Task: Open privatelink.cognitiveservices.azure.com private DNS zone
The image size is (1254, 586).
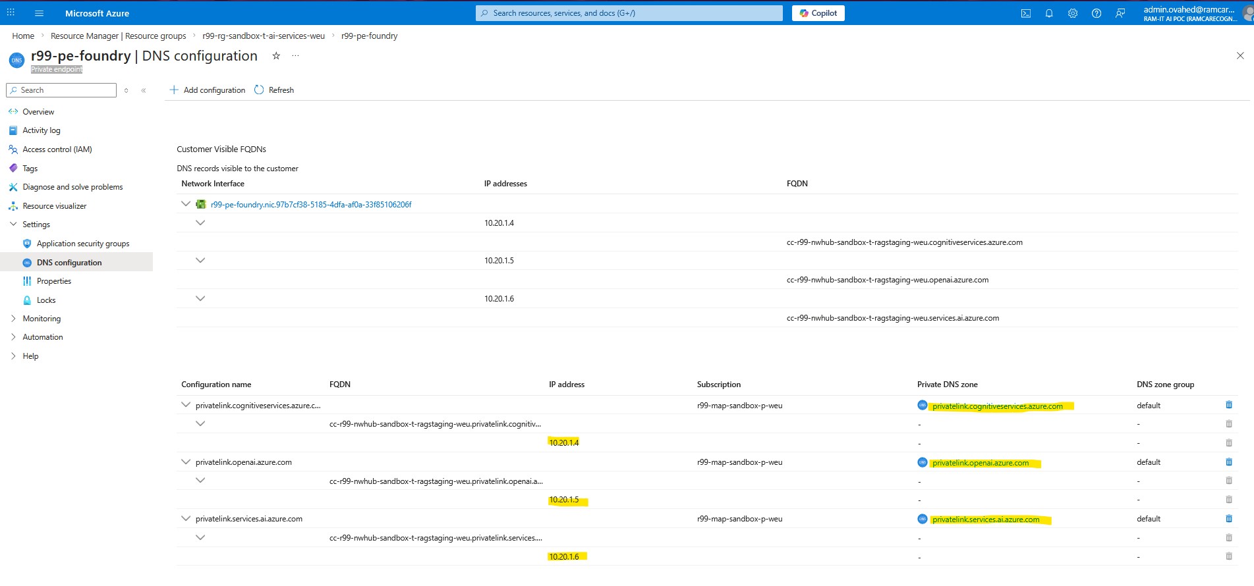Action: [x=997, y=406]
